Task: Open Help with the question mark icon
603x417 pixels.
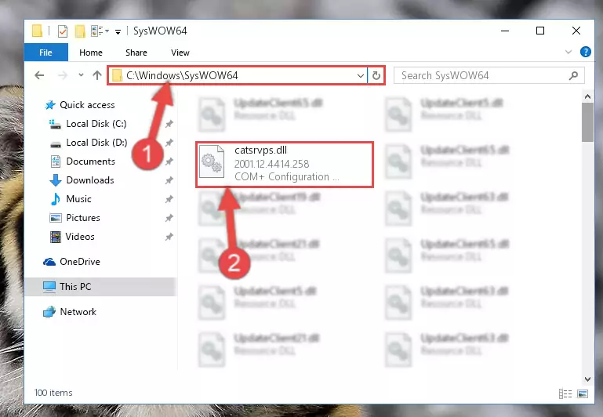Action: coord(585,52)
